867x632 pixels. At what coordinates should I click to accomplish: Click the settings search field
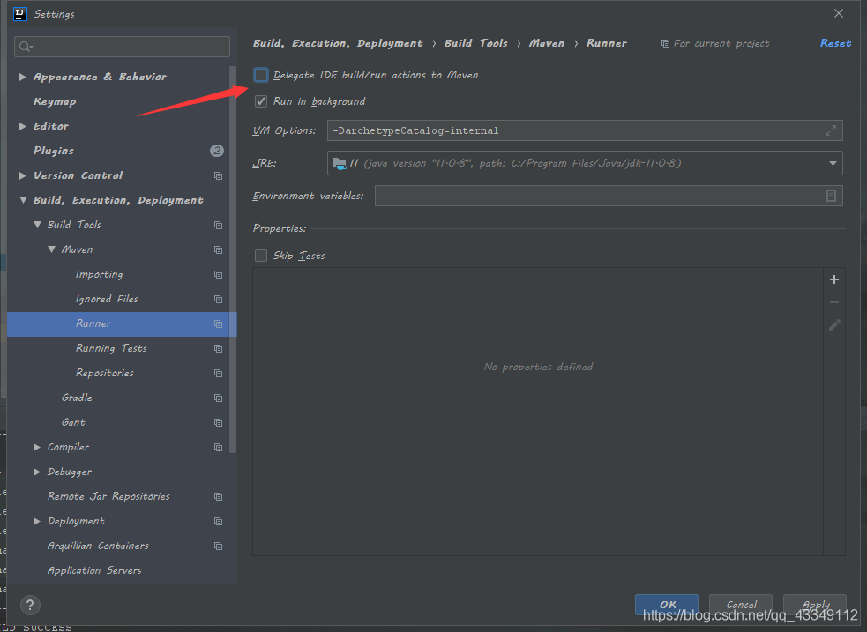tap(123, 47)
